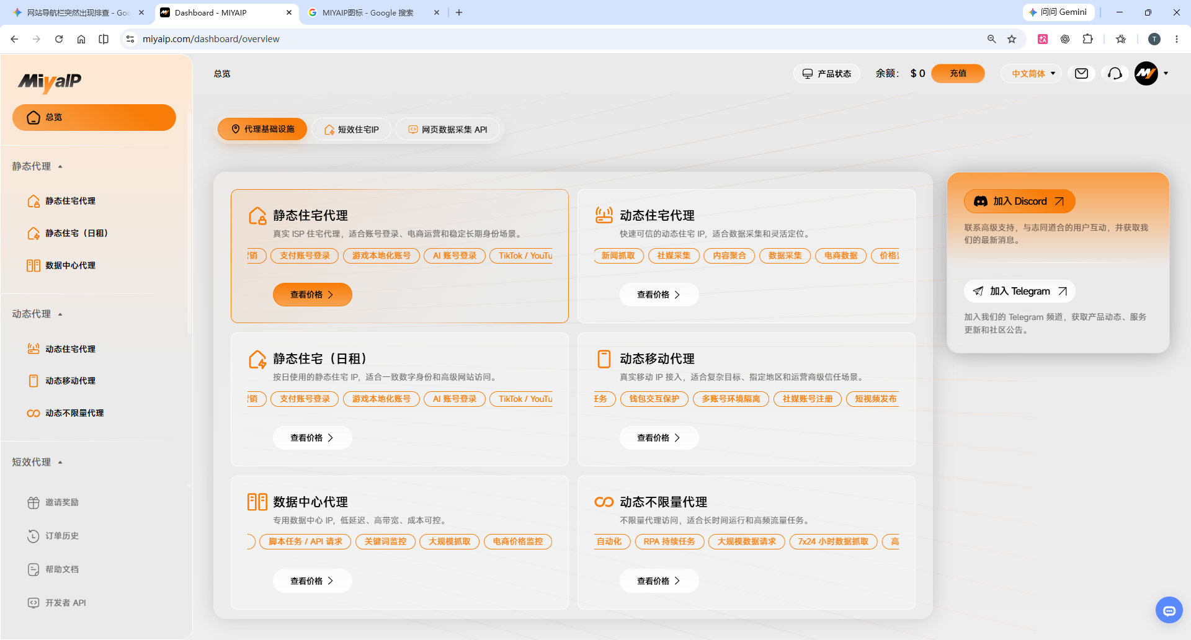Click 查看价格 in 数据中心代理 card
Screen dimensions: 1191x640
click(x=313, y=581)
